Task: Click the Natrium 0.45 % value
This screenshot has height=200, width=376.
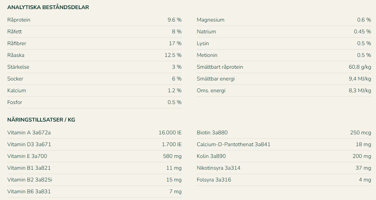Action: tap(362, 32)
